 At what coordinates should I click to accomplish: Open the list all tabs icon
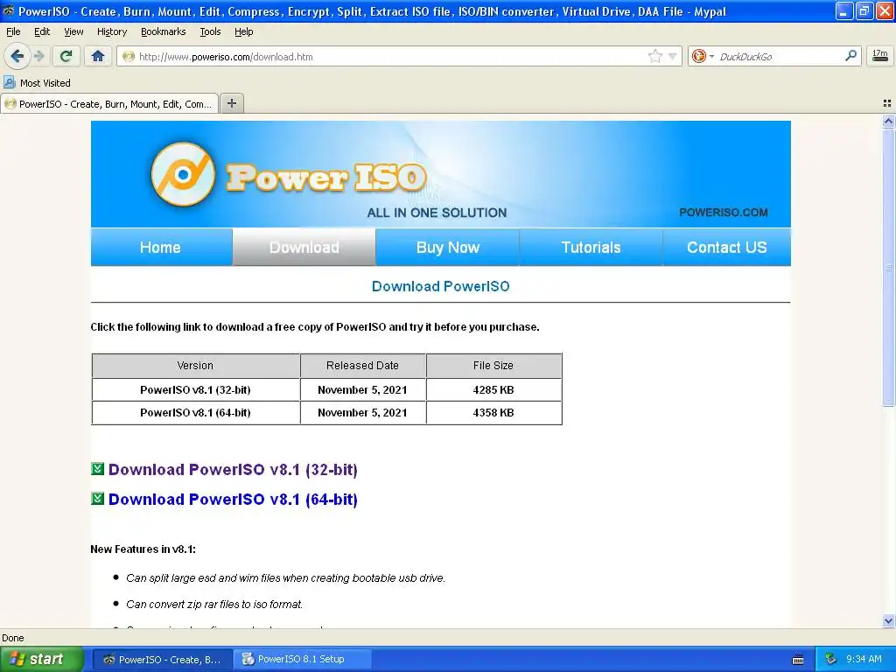(x=887, y=103)
